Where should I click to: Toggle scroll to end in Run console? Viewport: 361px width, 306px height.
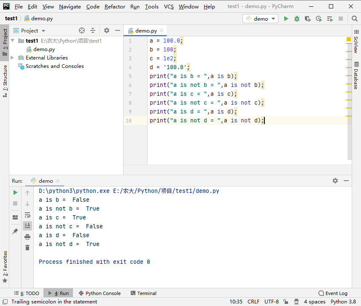coord(27,226)
